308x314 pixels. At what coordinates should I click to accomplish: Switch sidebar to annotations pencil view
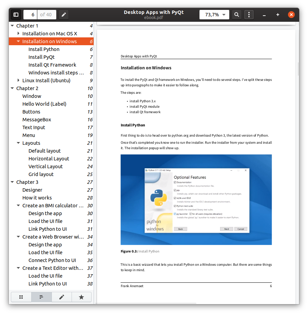coord(62,297)
